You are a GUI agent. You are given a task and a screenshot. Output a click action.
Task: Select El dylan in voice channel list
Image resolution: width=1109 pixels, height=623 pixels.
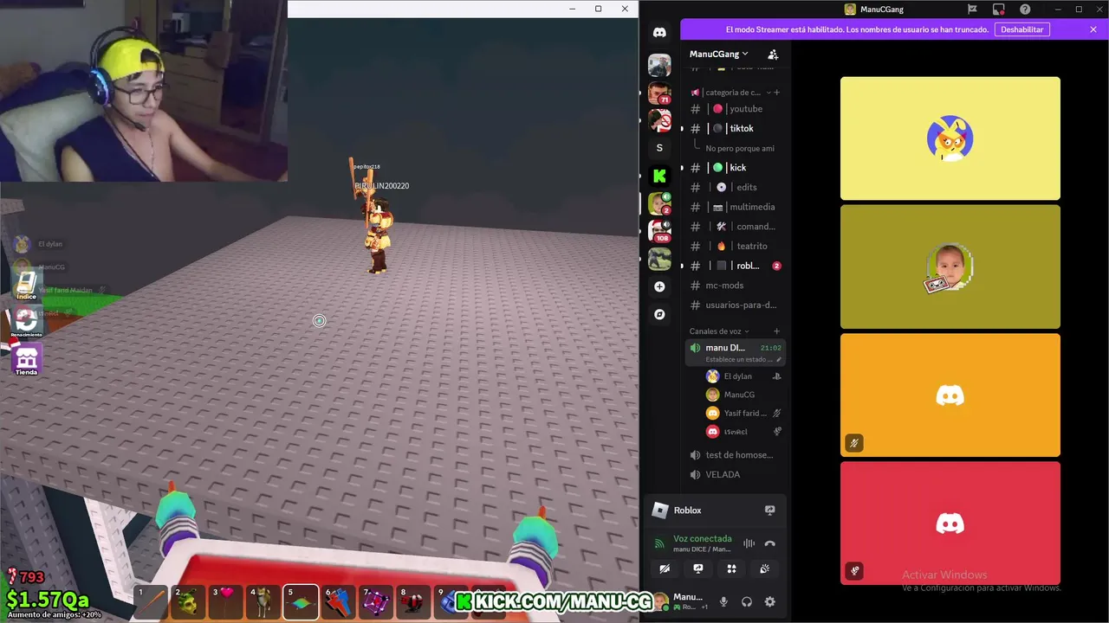[x=743, y=376]
